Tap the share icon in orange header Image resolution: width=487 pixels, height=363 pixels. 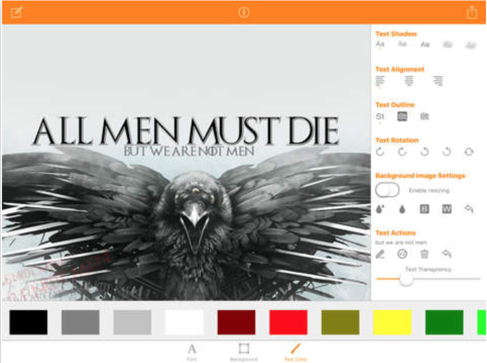471,13
